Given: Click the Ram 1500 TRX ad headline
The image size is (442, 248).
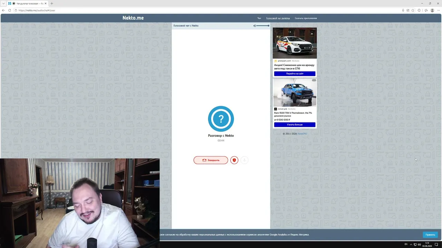Looking at the screenshot, I should click(x=293, y=114).
